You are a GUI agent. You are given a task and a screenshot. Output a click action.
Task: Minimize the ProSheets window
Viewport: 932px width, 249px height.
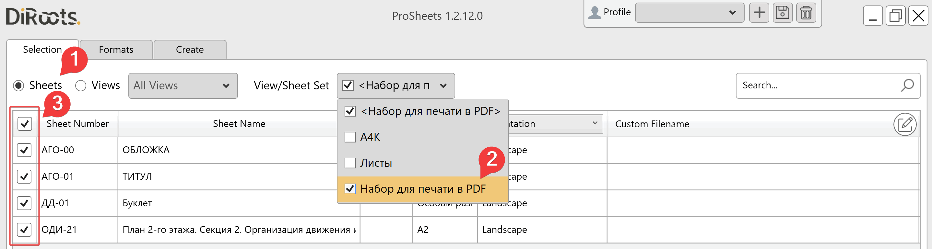click(872, 16)
